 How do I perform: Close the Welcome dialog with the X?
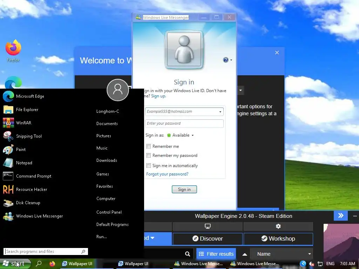click(x=277, y=53)
